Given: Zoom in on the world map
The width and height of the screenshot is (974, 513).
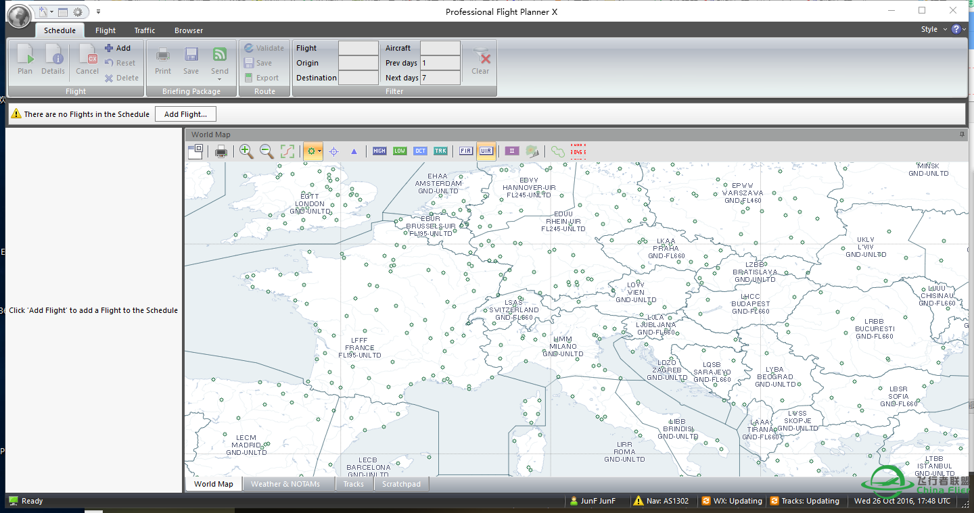Looking at the screenshot, I should (246, 151).
